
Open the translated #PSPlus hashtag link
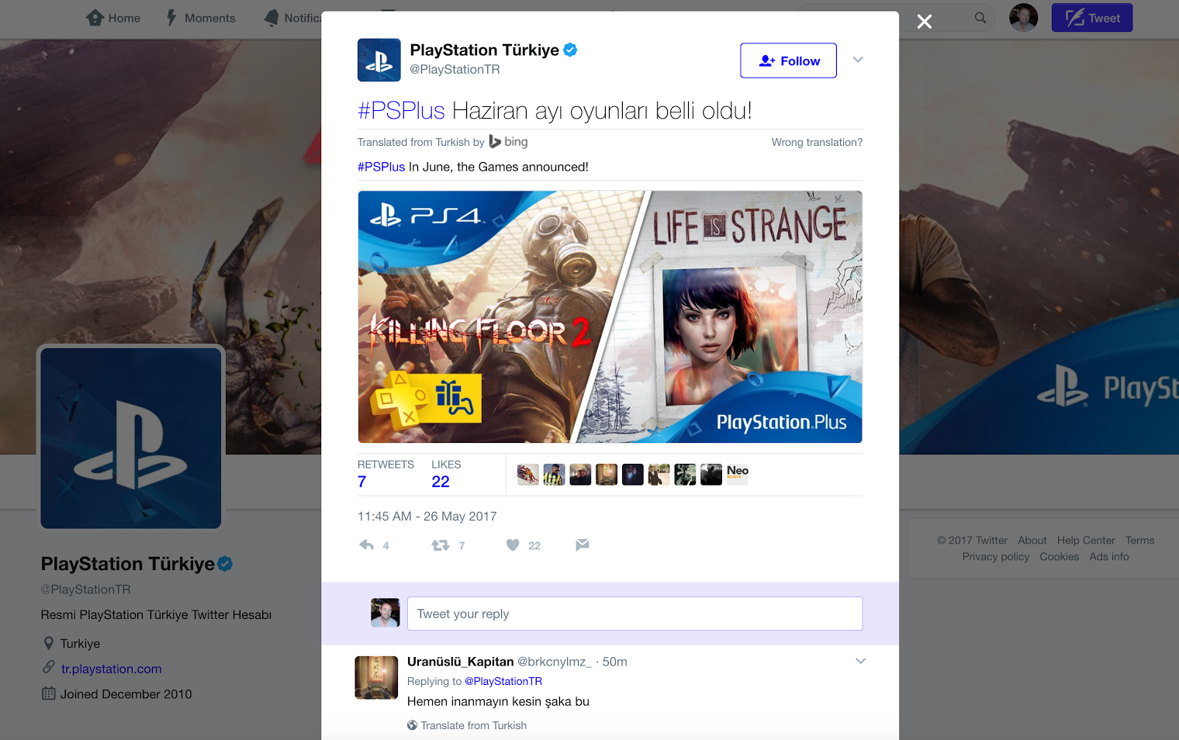pyautogui.click(x=381, y=167)
